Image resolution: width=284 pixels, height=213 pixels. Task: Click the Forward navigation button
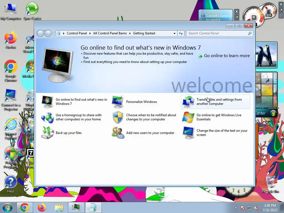[x=48, y=33]
